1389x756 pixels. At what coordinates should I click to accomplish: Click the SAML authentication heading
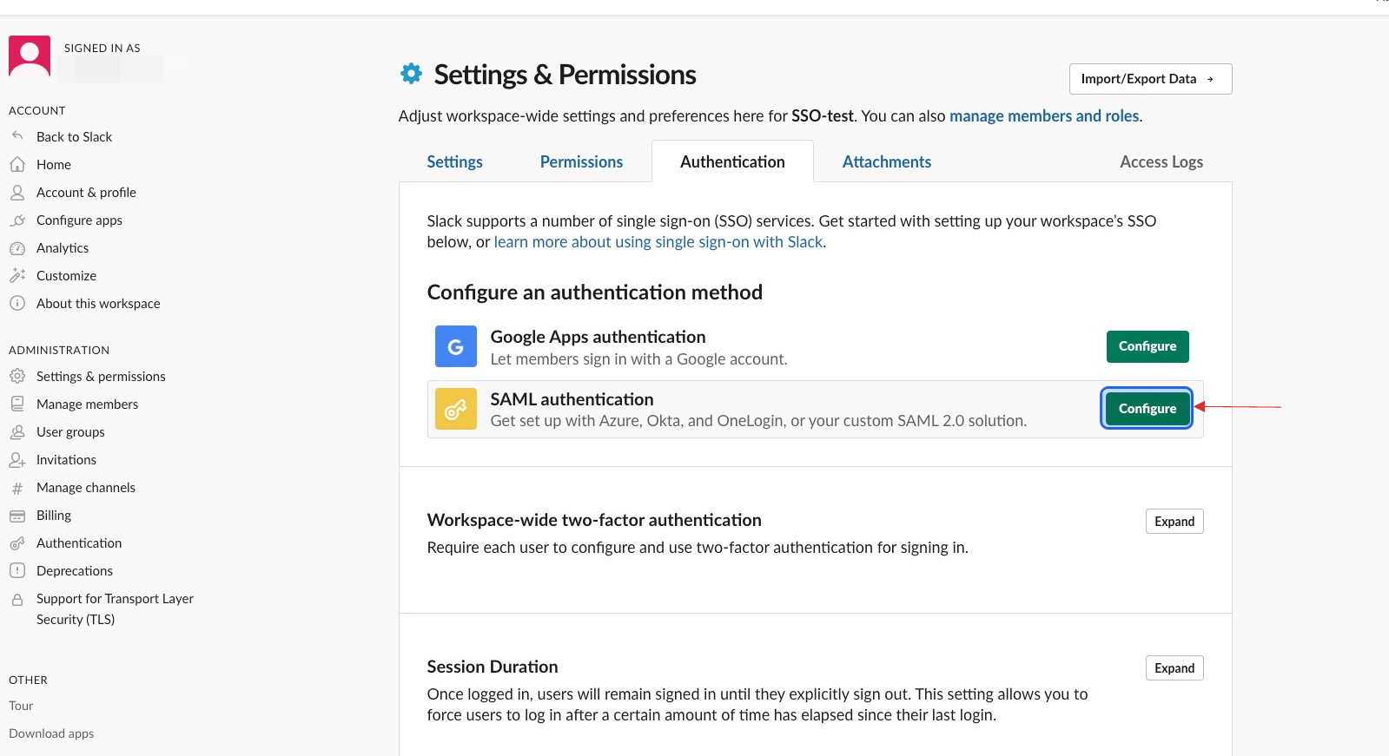[572, 399]
